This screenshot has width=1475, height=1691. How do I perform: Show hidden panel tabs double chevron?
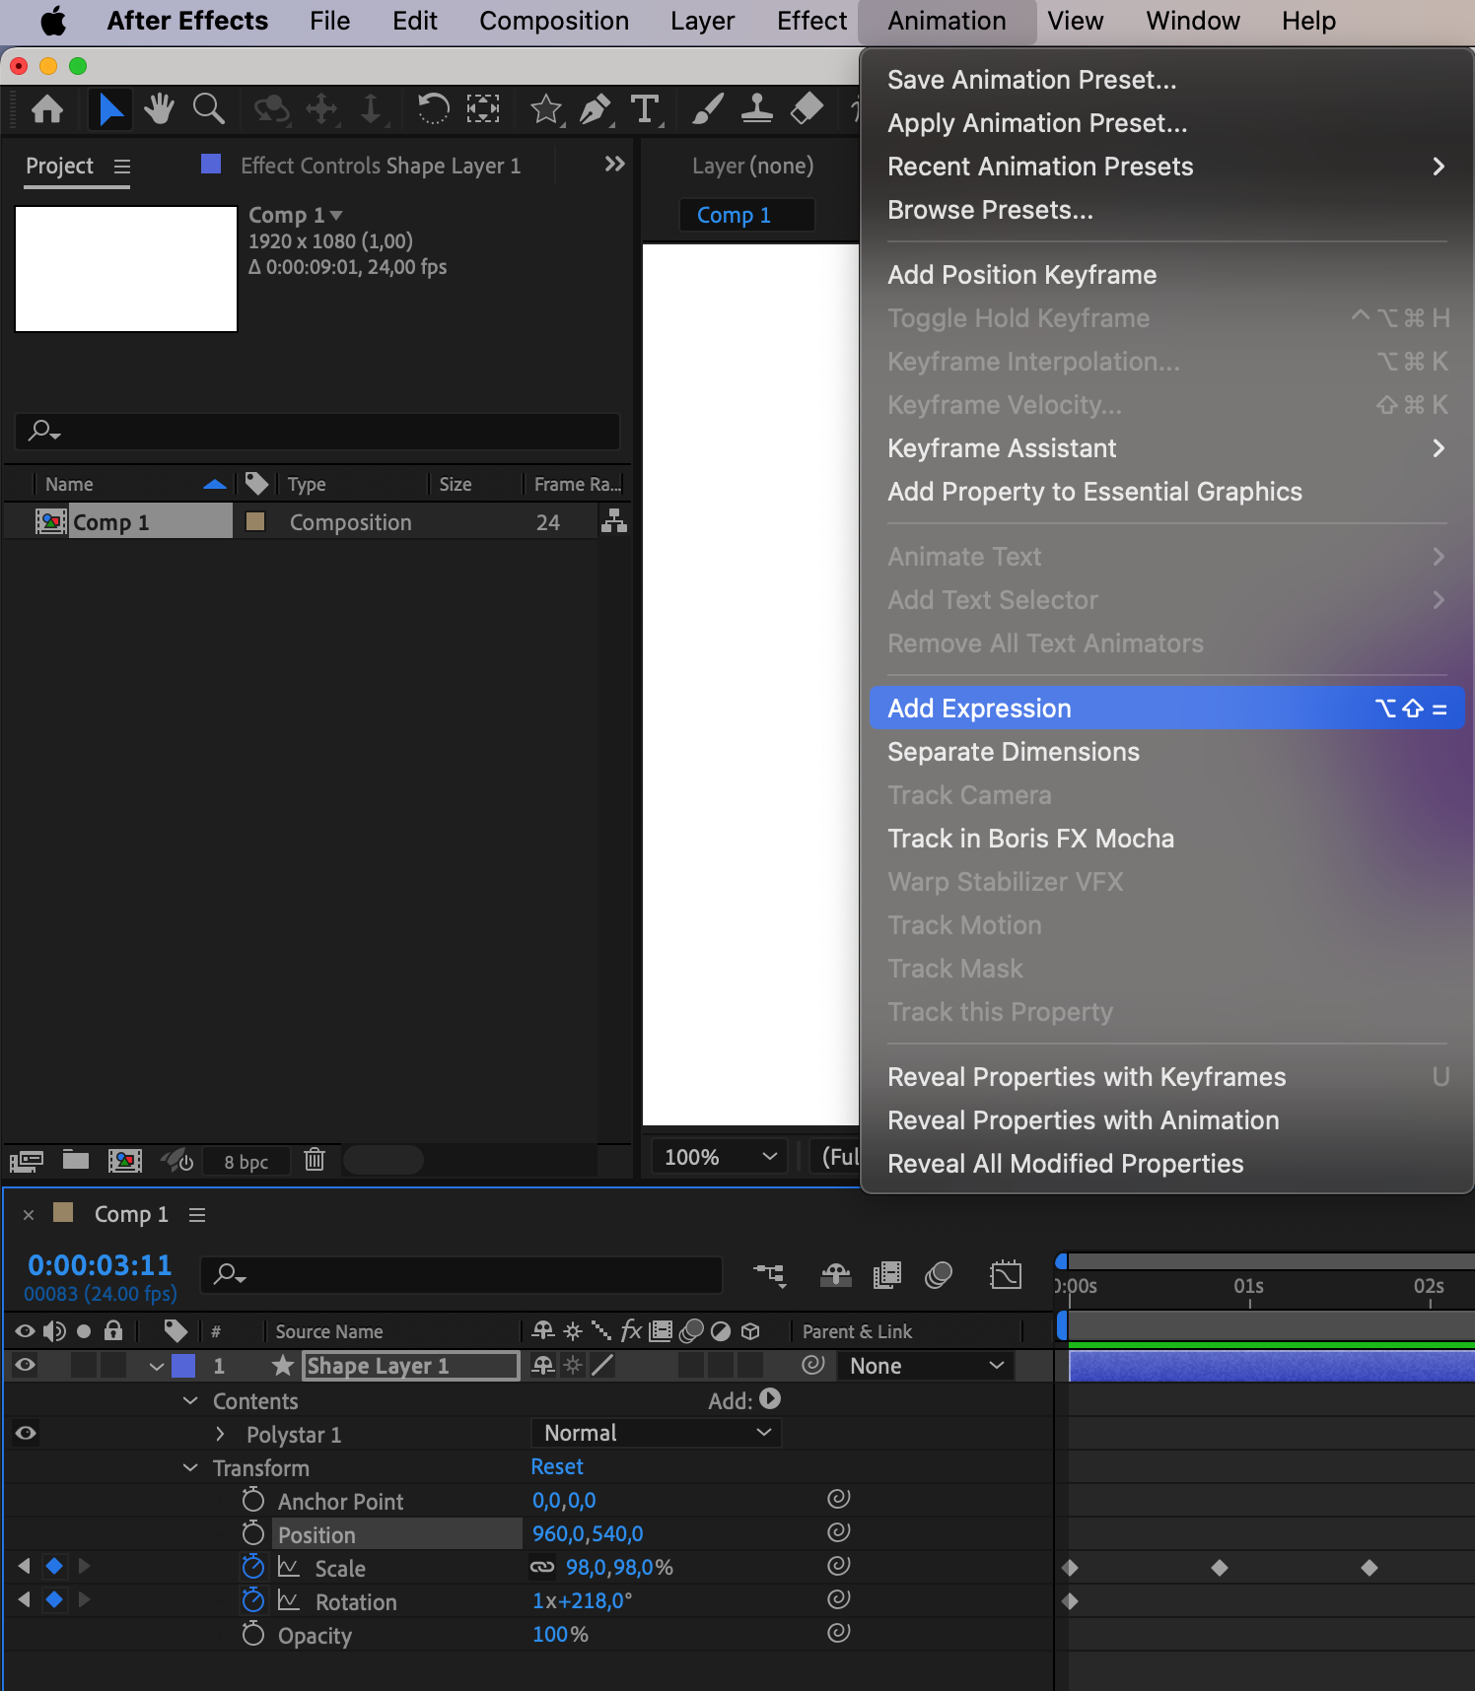[x=615, y=164]
